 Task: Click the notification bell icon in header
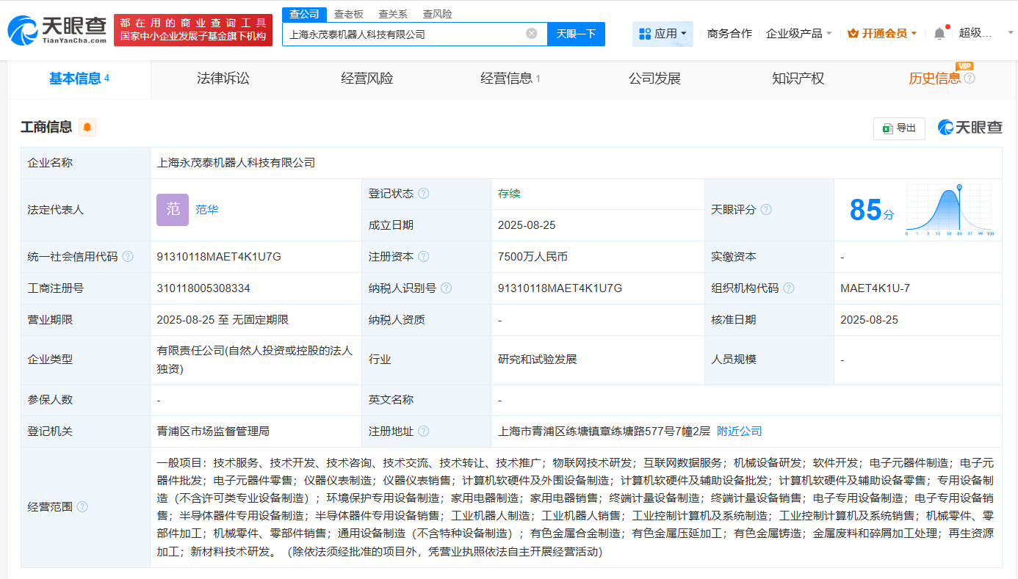point(939,33)
